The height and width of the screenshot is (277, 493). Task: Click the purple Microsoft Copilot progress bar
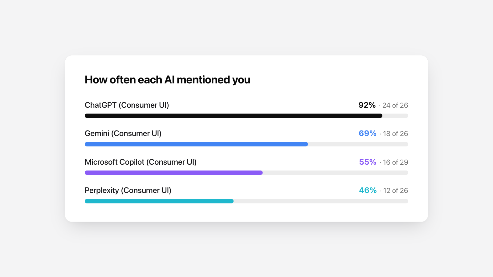[174, 173]
